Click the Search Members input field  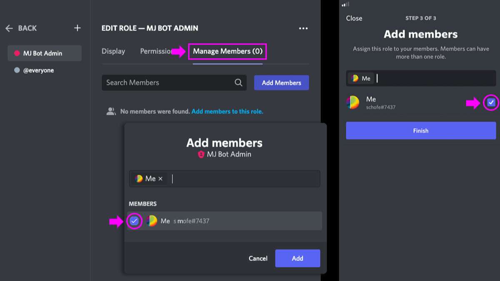coord(167,82)
